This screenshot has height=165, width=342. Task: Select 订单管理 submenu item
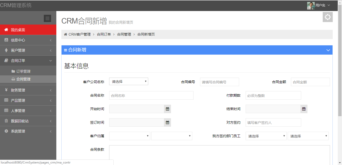(x=28, y=71)
